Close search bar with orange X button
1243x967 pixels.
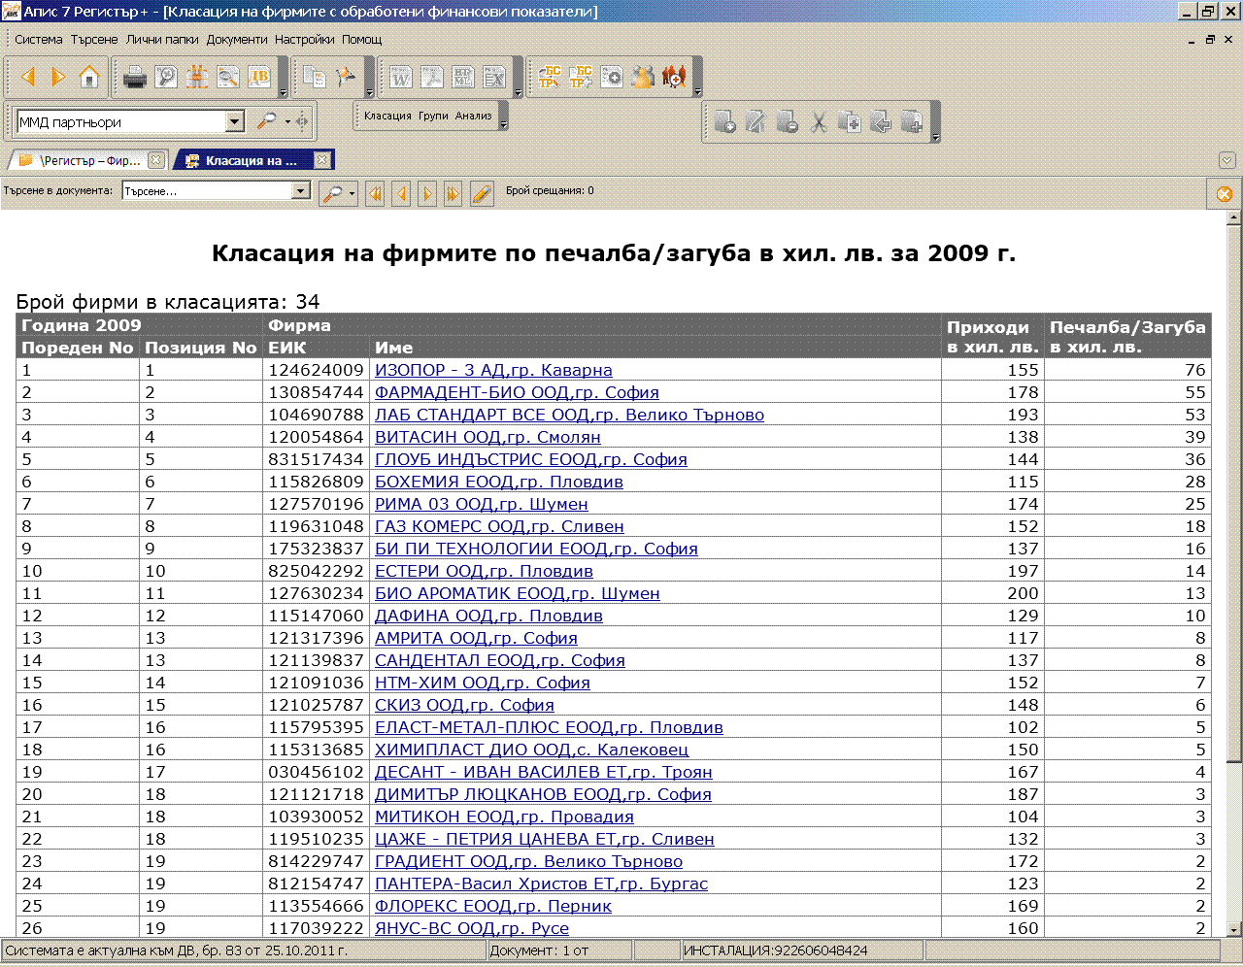click(x=1225, y=194)
